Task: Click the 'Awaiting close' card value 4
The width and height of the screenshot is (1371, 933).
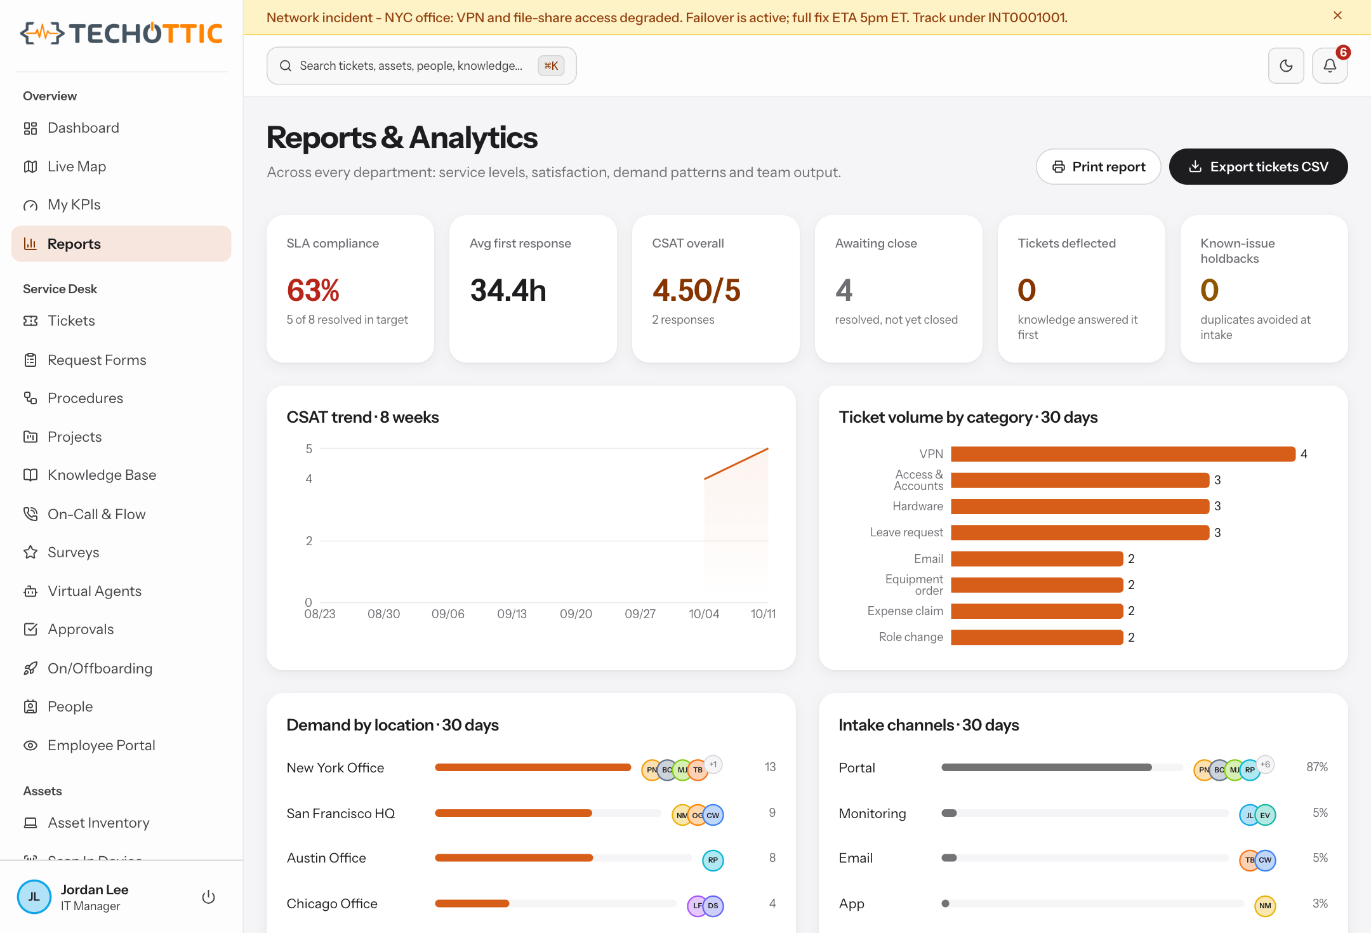Action: pyautogui.click(x=844, y=290)
